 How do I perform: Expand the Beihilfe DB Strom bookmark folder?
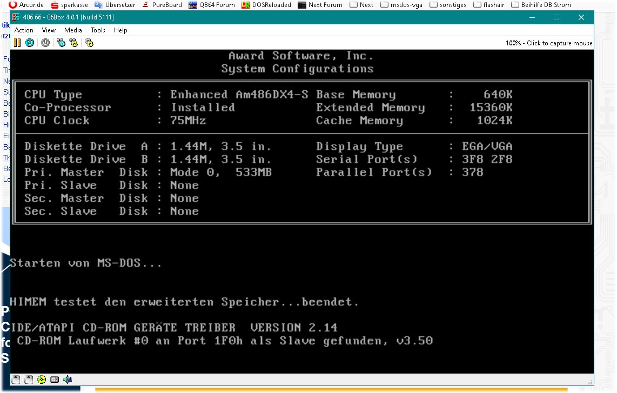(541, 5)
